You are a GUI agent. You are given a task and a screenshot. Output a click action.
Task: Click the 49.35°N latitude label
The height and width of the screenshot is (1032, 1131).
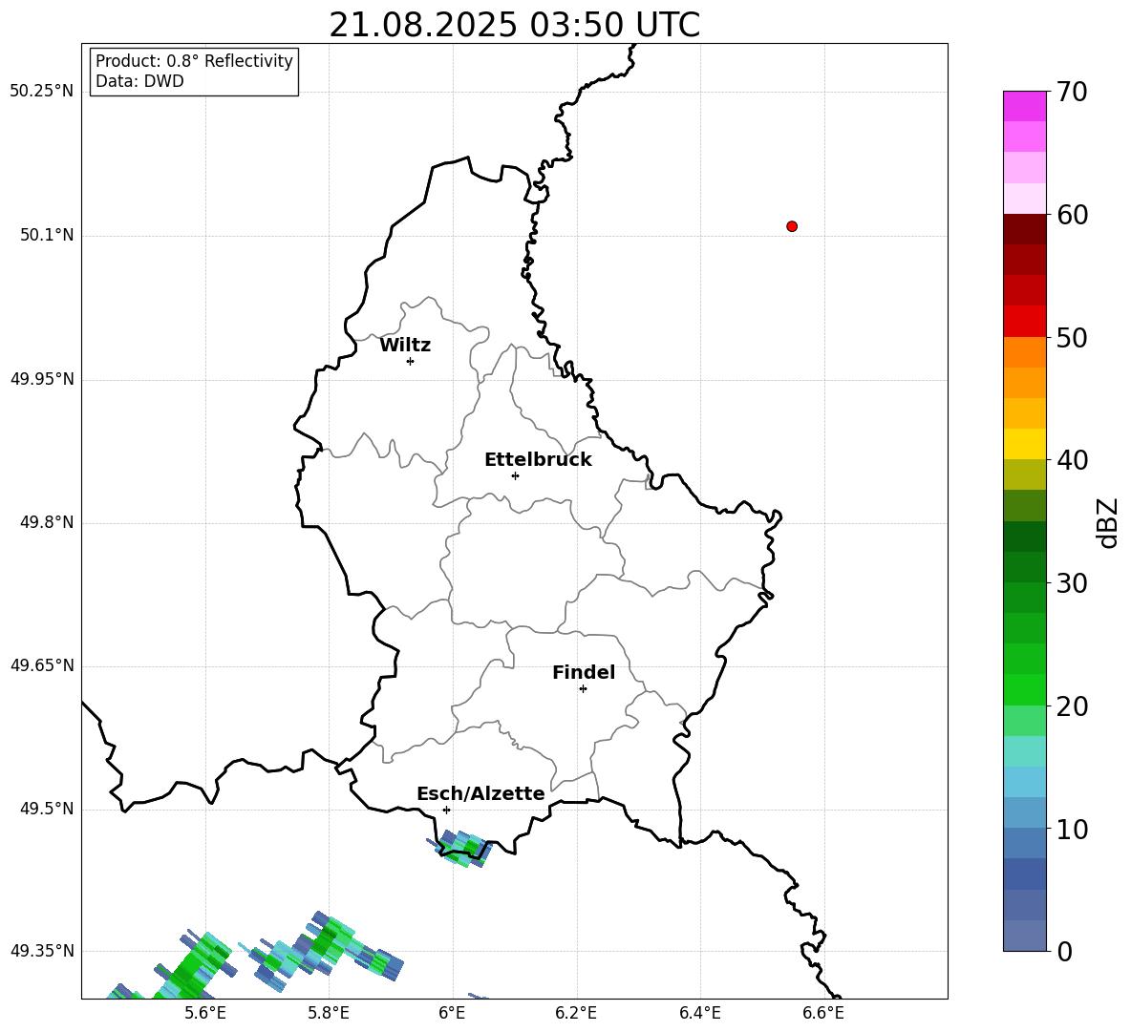pos(42,951)
